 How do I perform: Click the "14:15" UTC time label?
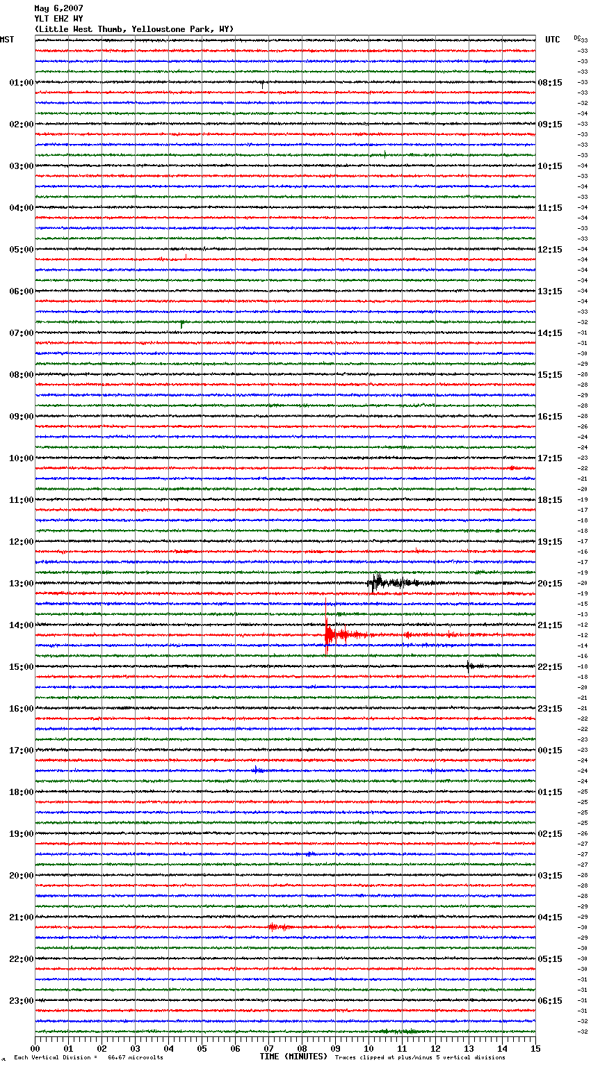(x=550, y=333)
